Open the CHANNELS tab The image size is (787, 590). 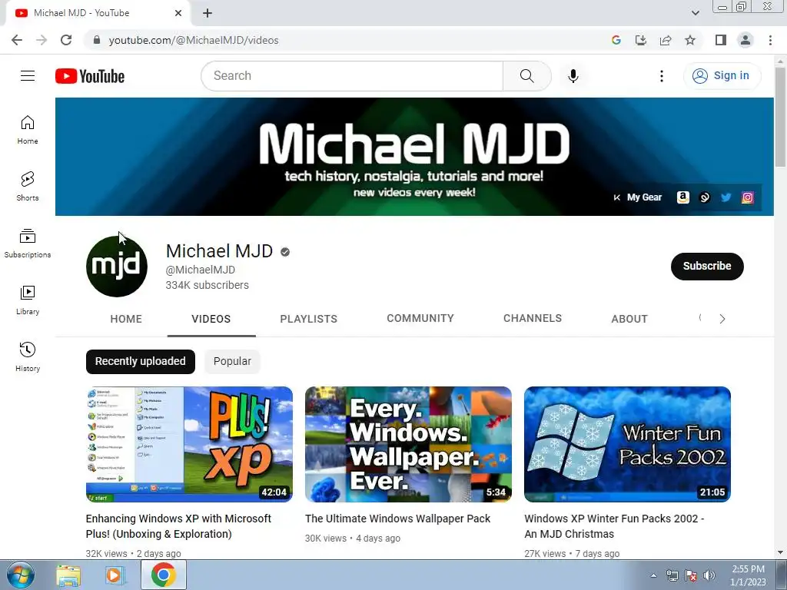click(x=533, y=319)
